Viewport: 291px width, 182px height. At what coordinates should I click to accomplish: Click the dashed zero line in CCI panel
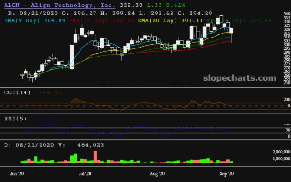click(x=136, y=106)
